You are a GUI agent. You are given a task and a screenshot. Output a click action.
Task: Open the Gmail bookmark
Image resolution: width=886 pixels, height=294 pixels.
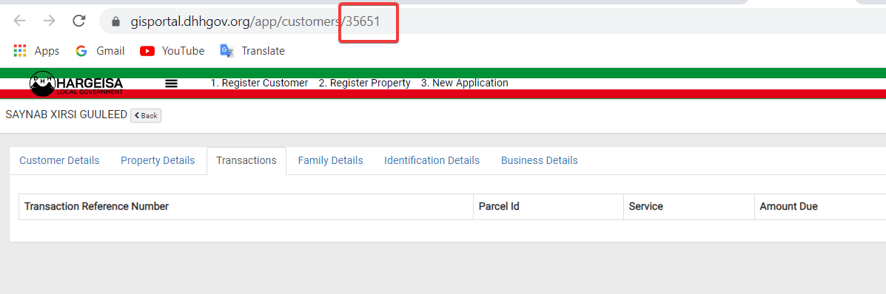tap(99, 51)
